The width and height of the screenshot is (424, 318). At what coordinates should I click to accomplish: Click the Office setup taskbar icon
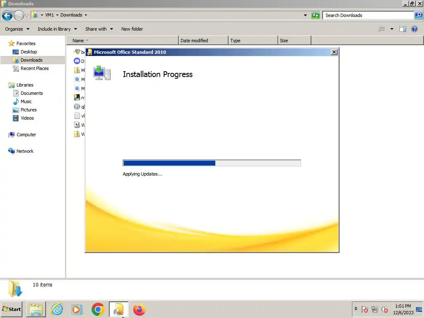[x=119, y=309]
